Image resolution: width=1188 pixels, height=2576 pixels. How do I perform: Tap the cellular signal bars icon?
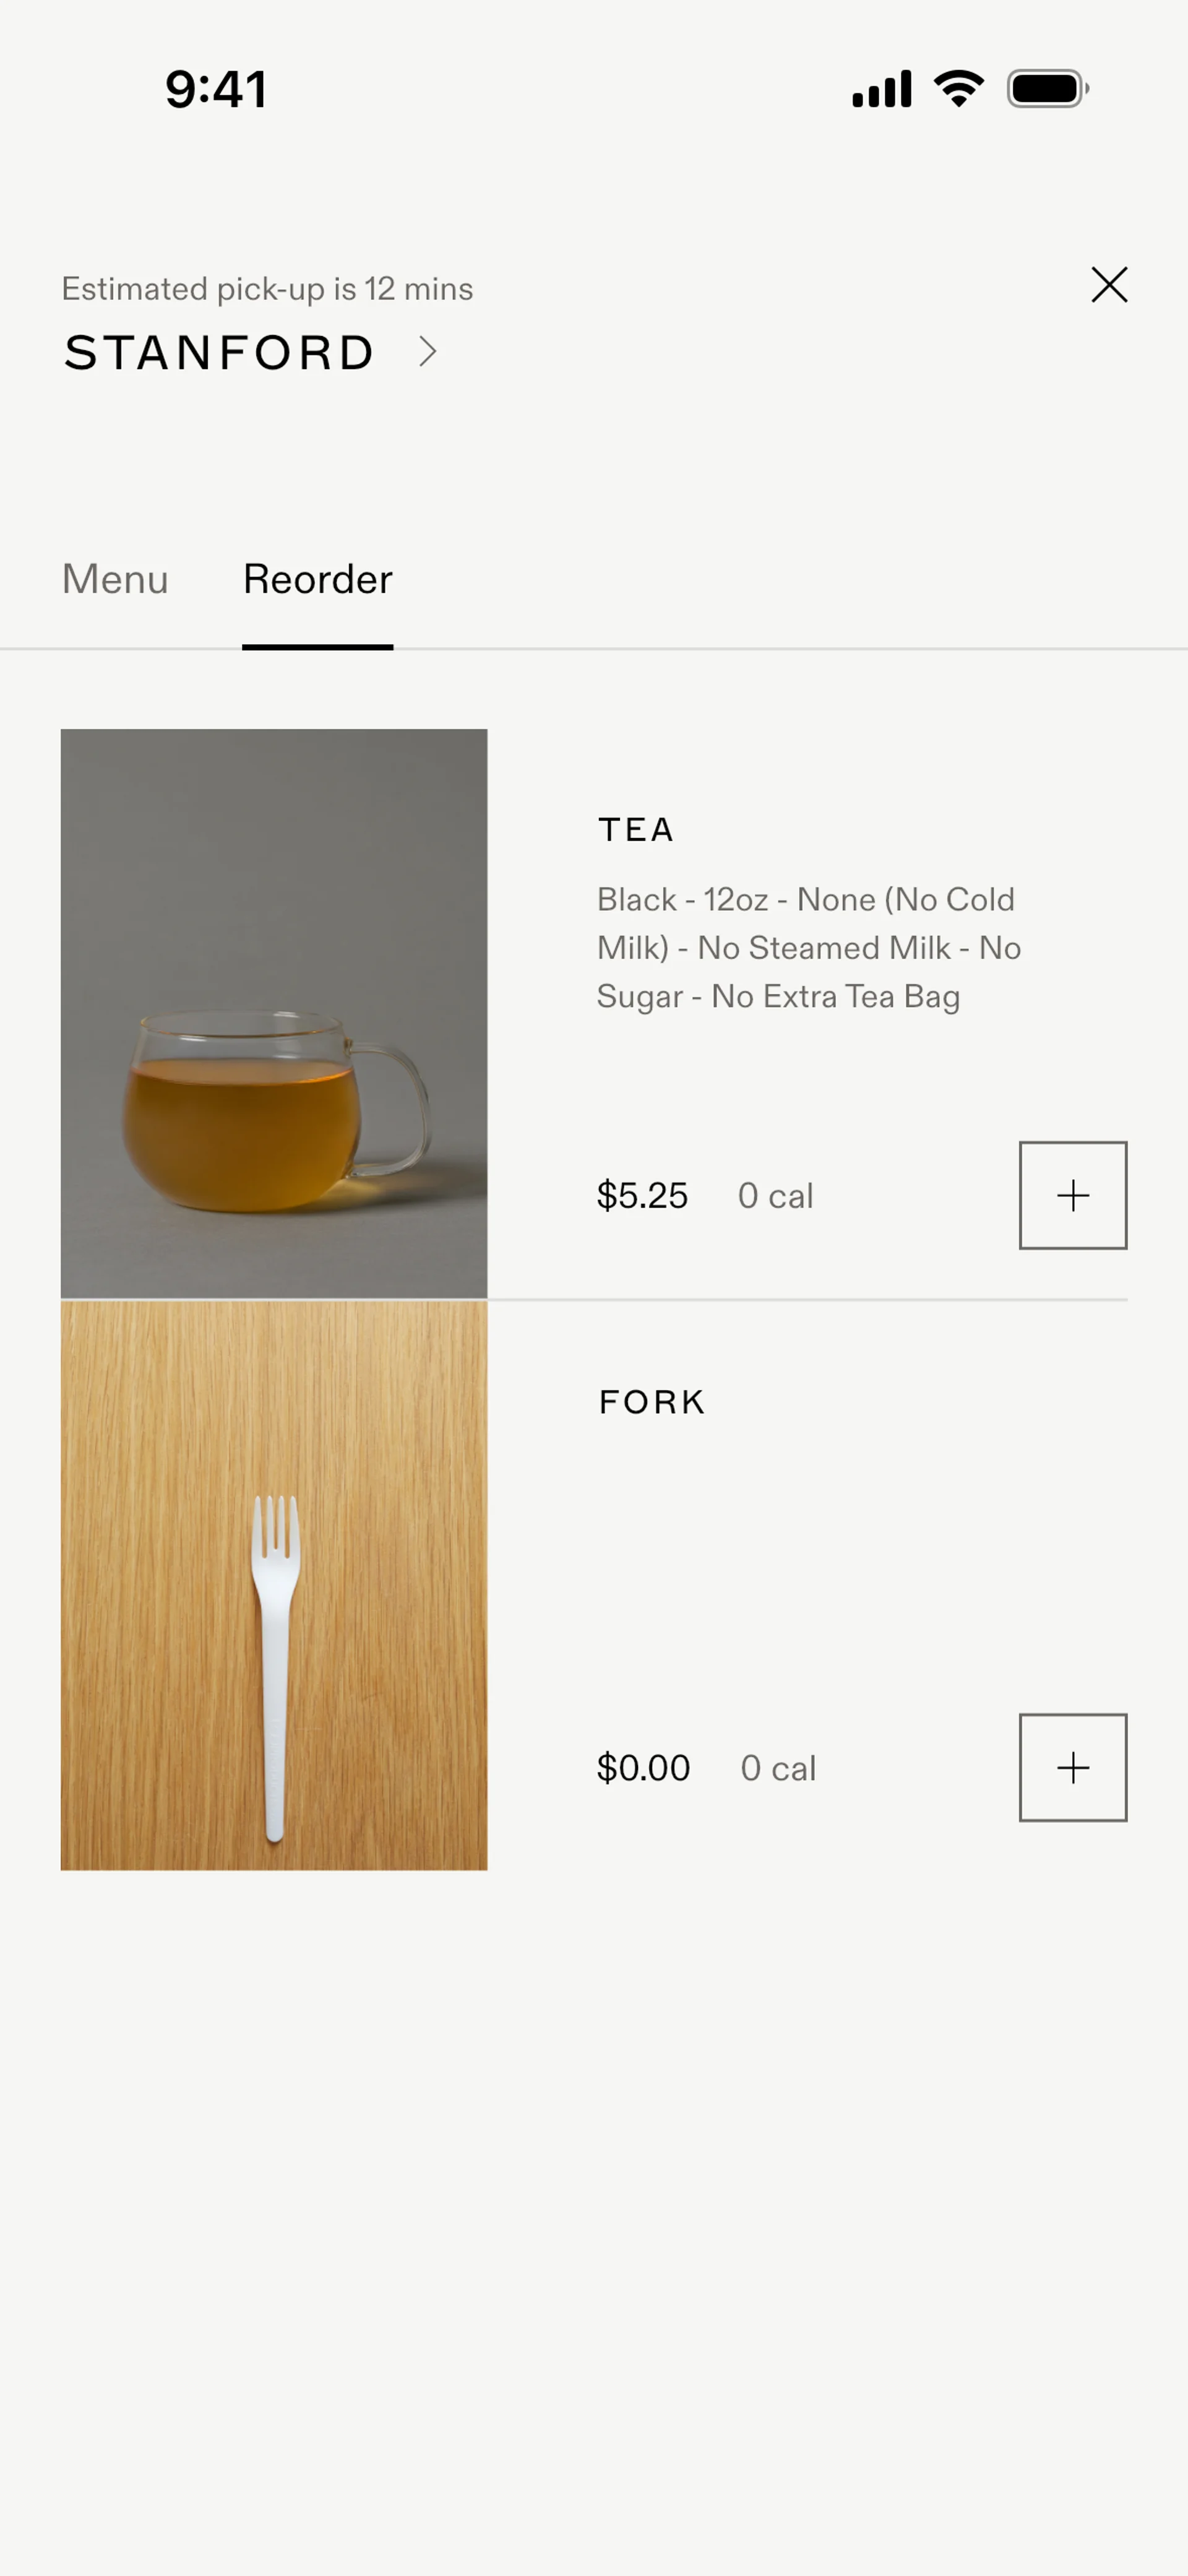881,89
